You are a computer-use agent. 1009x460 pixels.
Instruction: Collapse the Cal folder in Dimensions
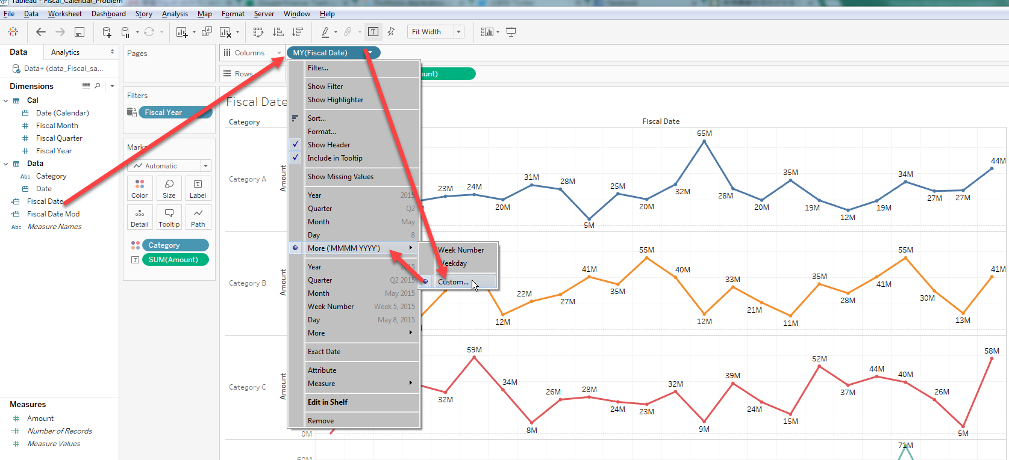(6, 100)
